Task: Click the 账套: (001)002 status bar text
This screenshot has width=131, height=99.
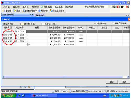Action: tap(61, 91)
